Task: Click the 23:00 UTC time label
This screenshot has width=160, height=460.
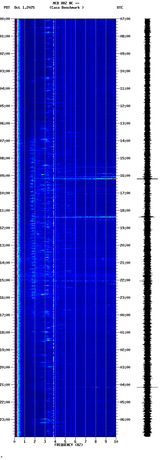Action: pyautogui.click(x=125, y=298)
